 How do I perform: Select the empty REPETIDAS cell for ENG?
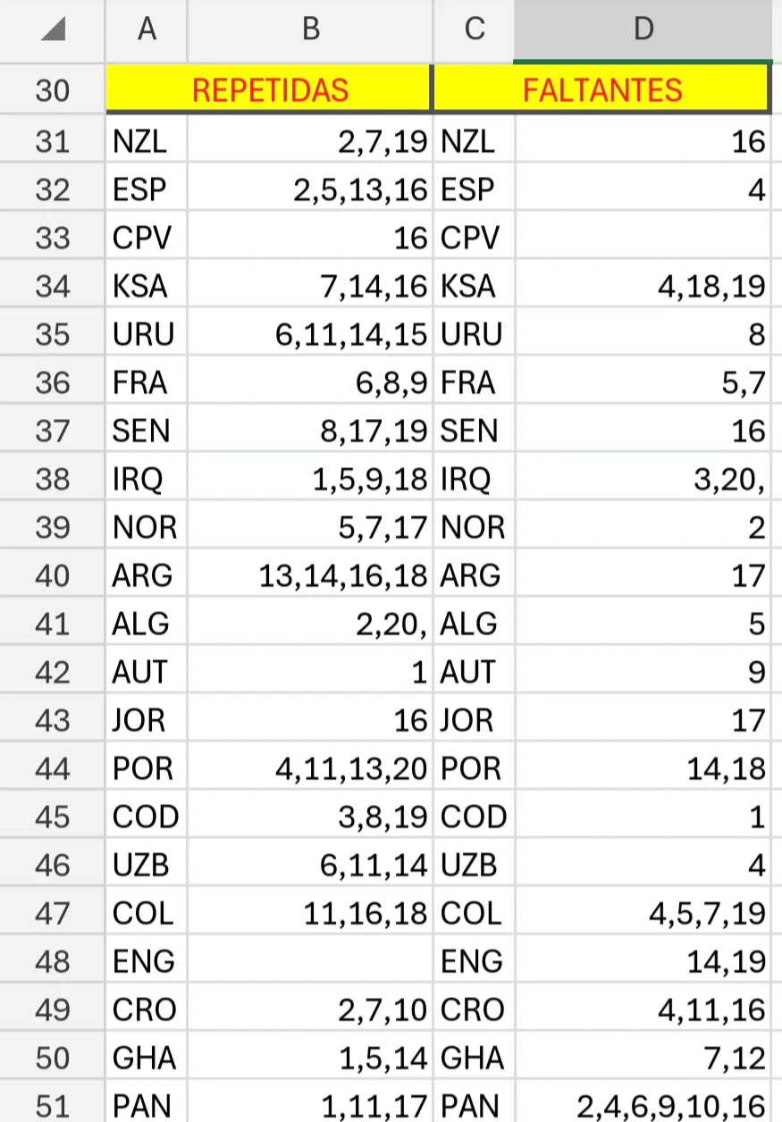310,960
